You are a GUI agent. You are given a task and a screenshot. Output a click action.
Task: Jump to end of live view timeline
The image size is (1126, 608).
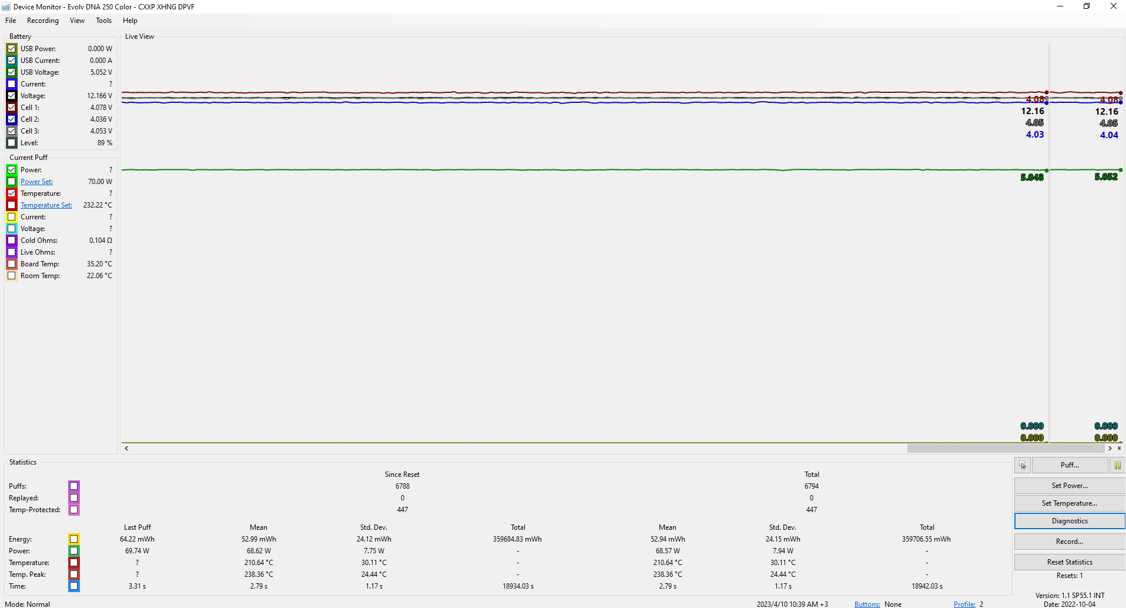(1120, 449)
